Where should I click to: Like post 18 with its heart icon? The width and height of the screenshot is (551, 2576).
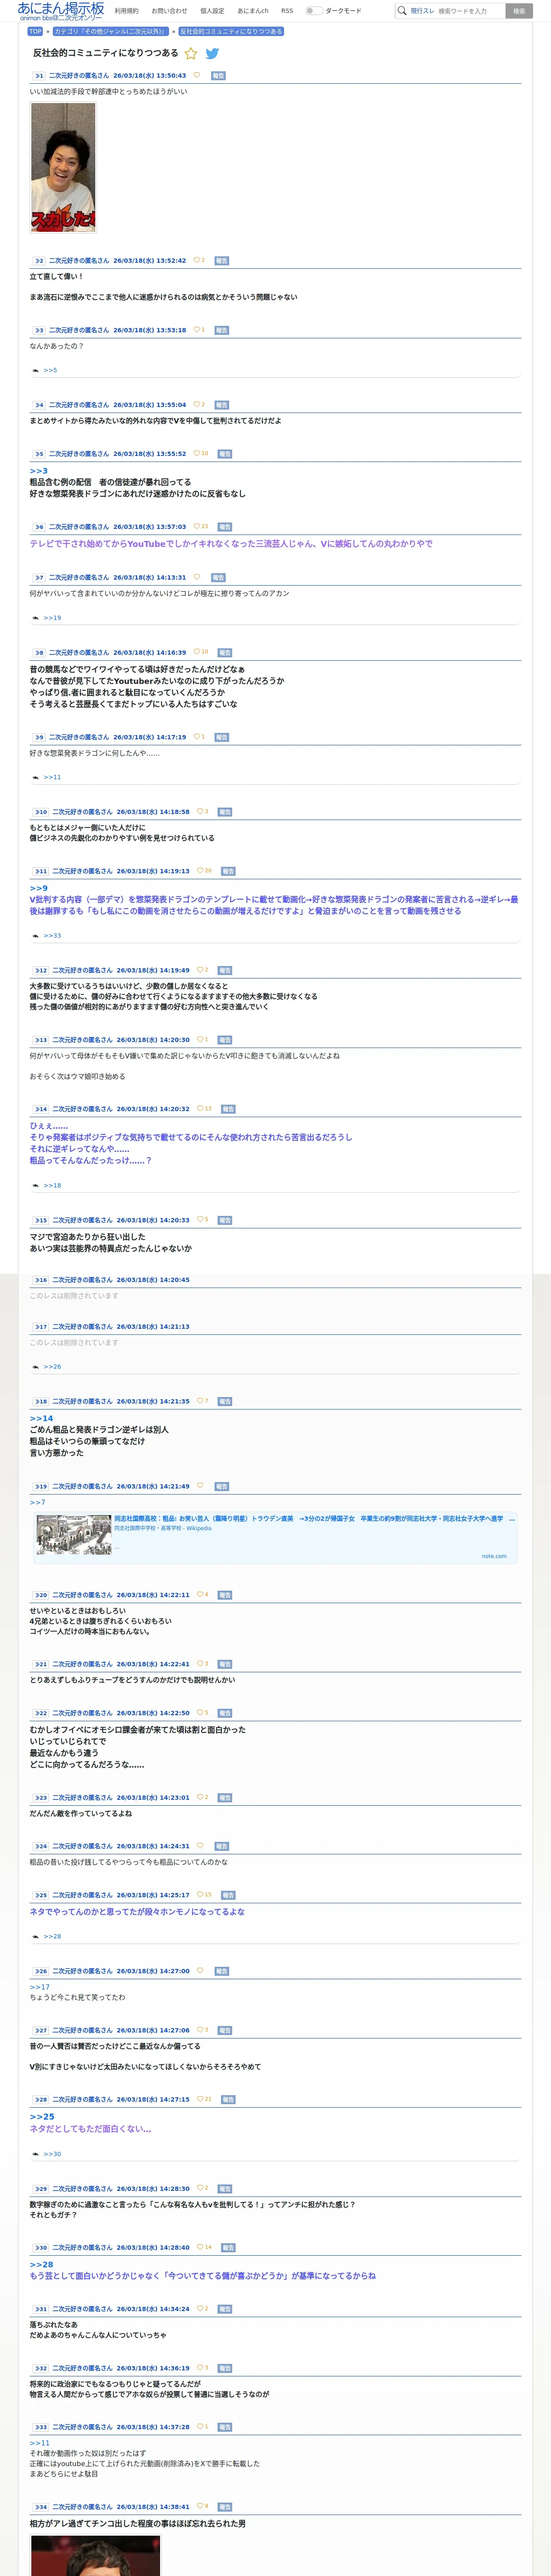pos(201,1401)
